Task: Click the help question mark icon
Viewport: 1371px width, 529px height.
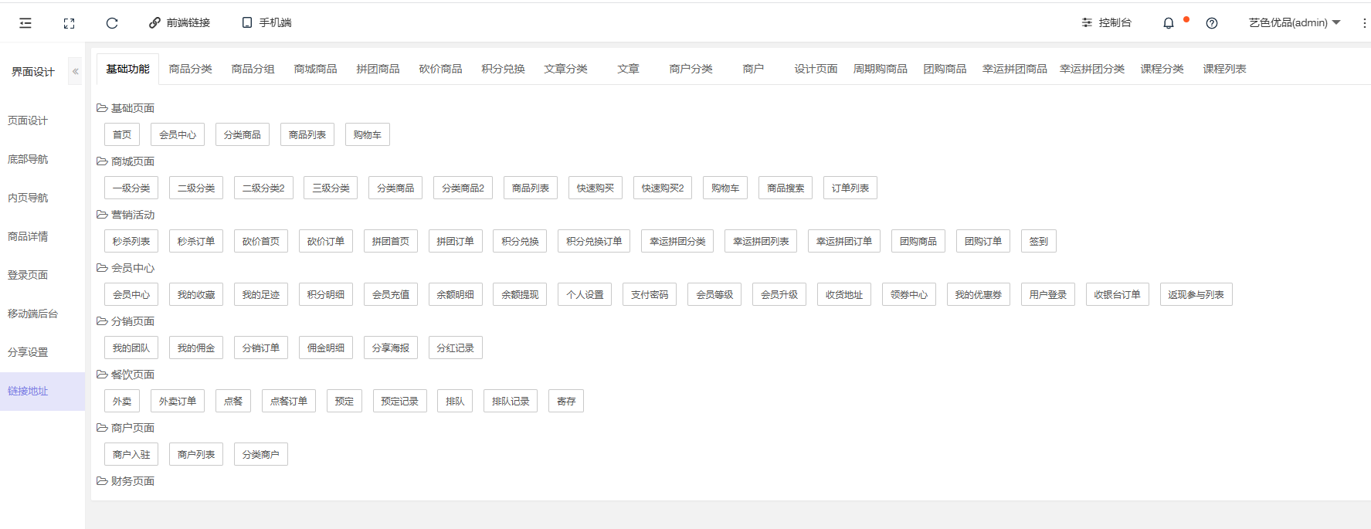Action: coord(1212,23)
